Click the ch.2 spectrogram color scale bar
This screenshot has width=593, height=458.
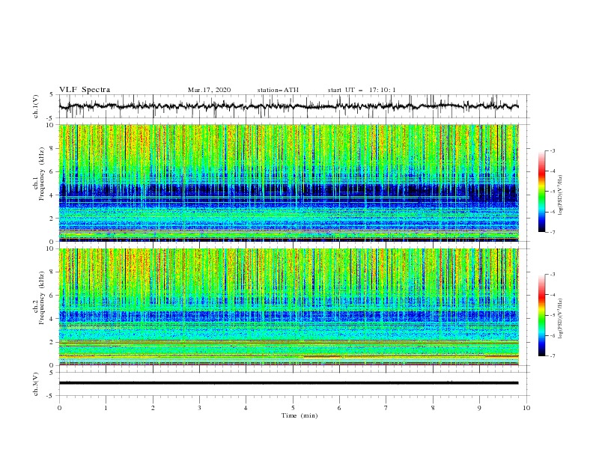point(541,315)
